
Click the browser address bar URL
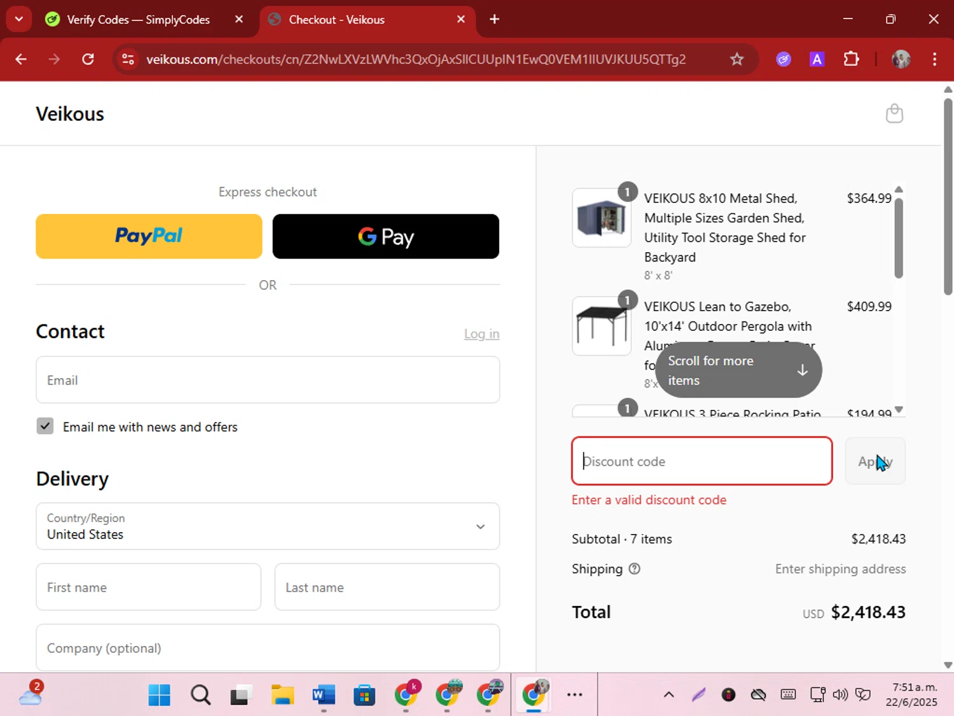pos(416,59)
